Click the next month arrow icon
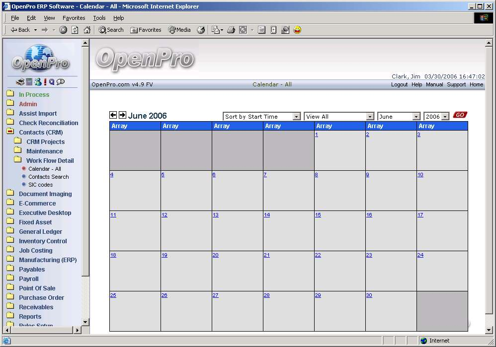This screenshot has height=347, width=496. tap(122, 115)
